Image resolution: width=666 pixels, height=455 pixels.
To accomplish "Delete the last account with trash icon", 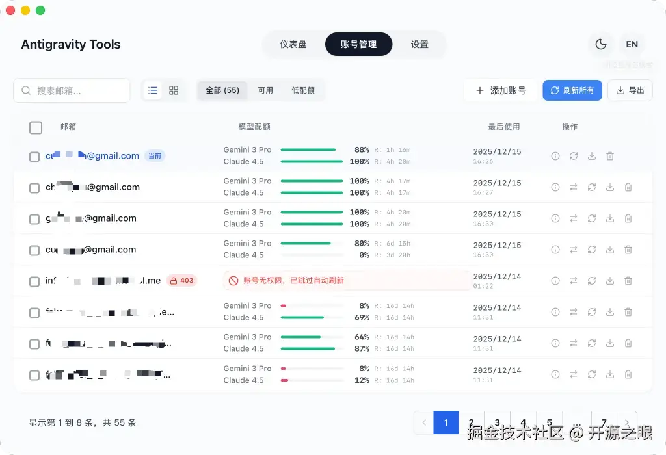I will click(x=628, y=374).
